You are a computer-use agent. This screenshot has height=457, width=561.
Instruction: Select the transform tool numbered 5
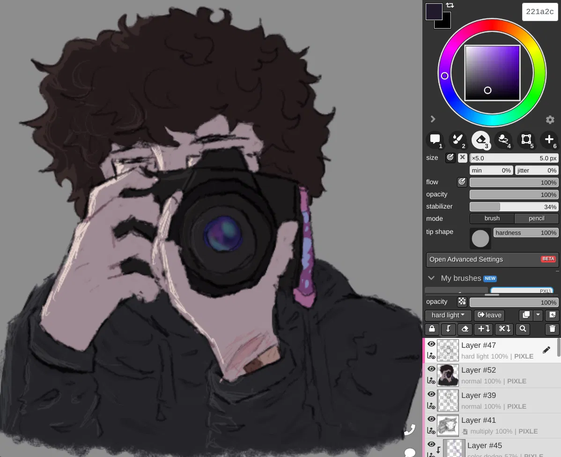click(526, 140)
